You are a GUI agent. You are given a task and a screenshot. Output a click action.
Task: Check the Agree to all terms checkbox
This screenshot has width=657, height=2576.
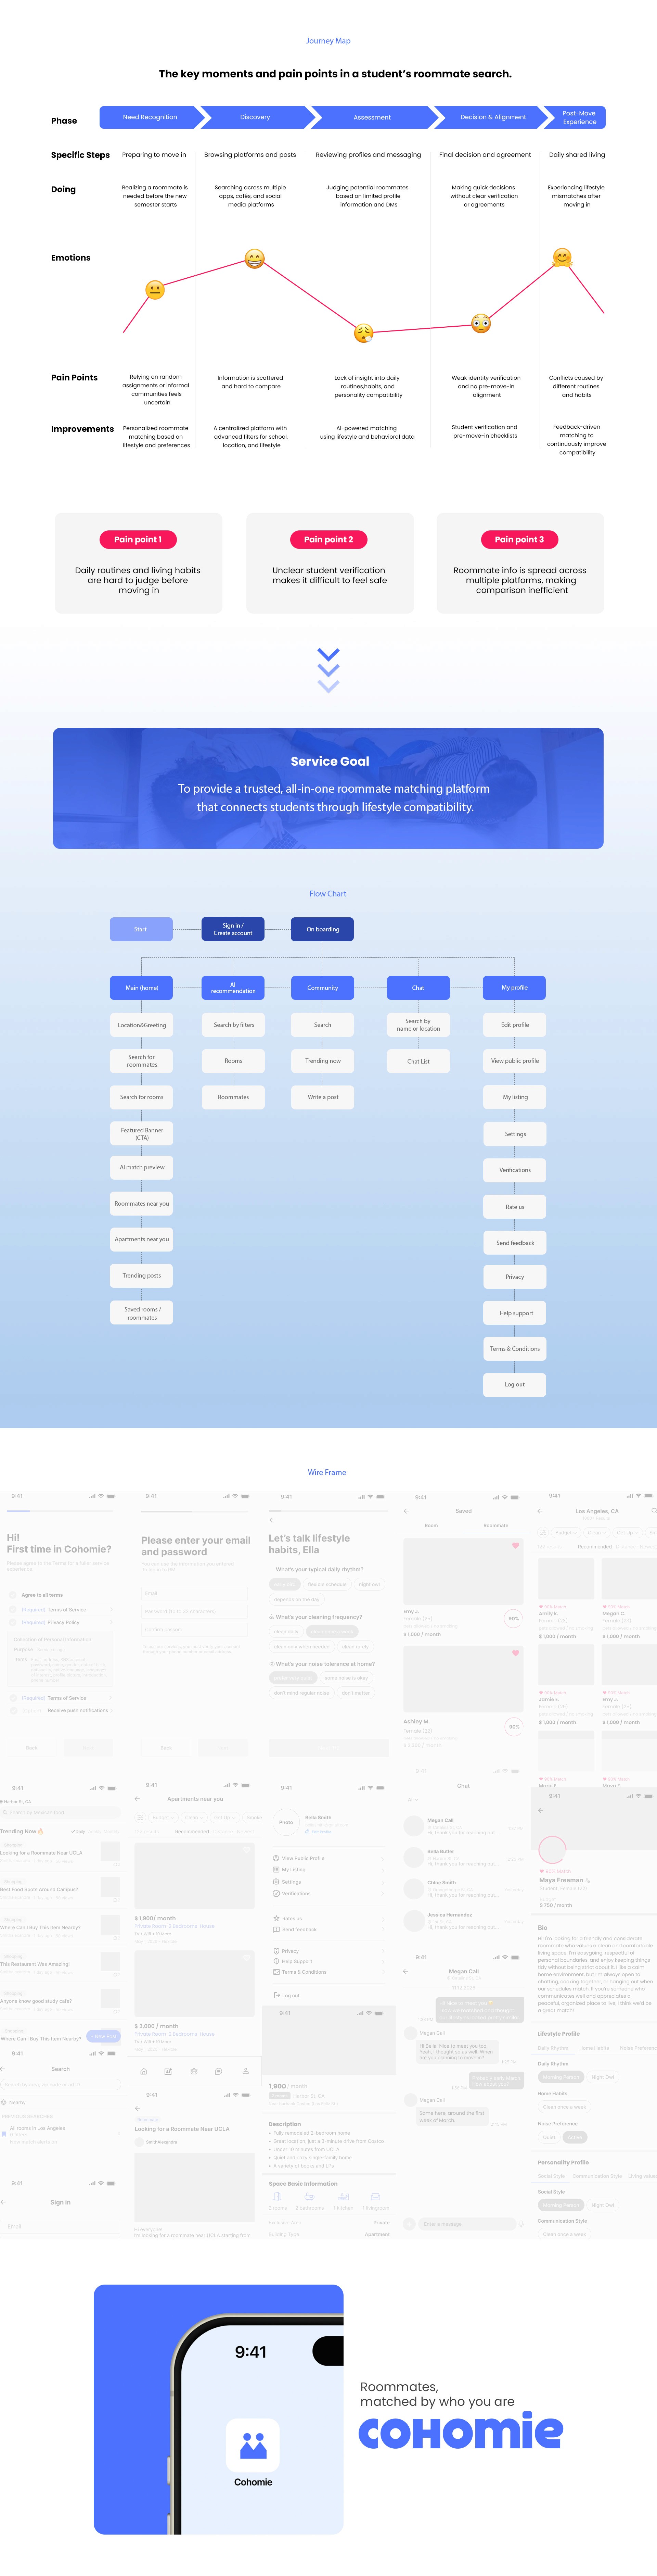coord(13,1595)
